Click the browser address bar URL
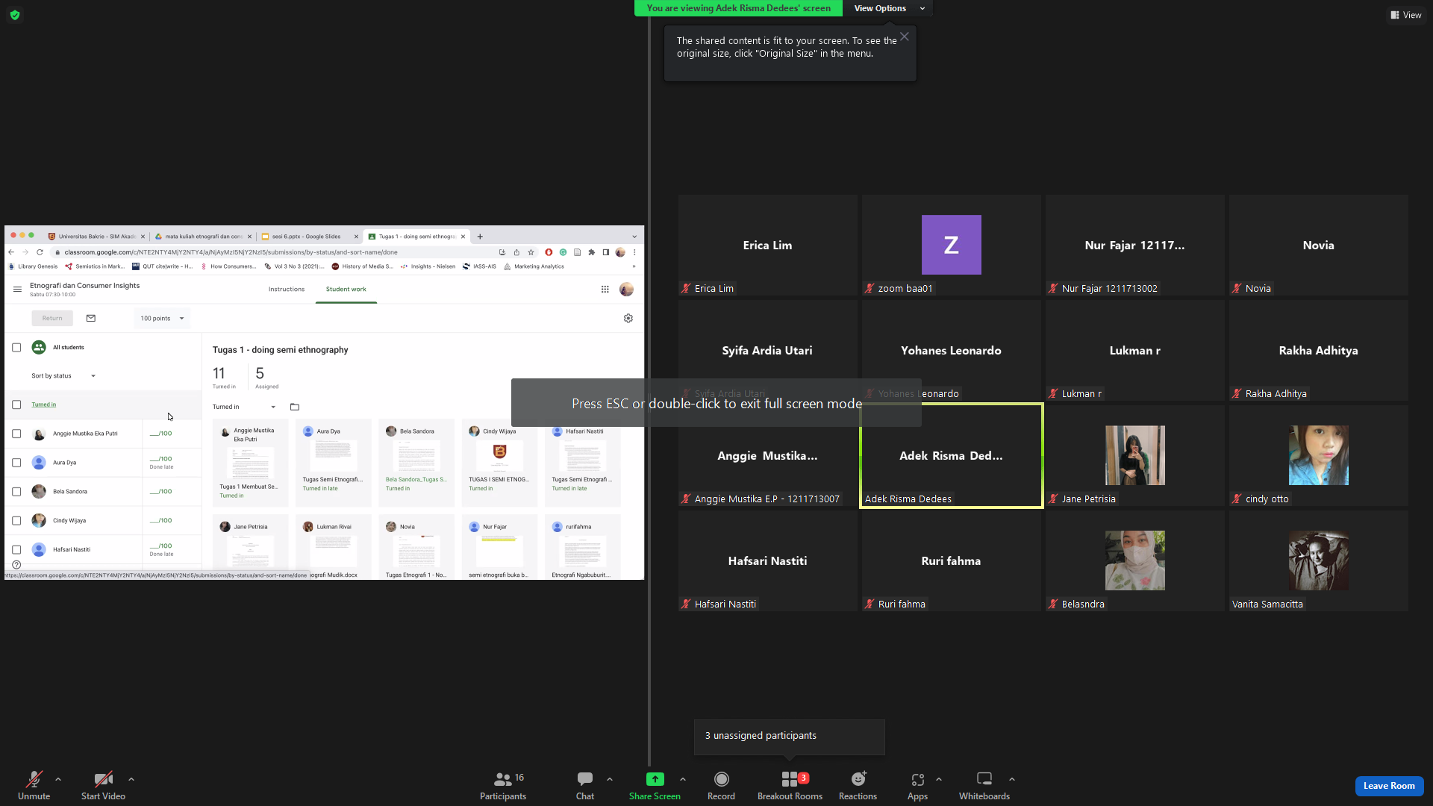The image size is (1433, 806). (x=231, y=252)
